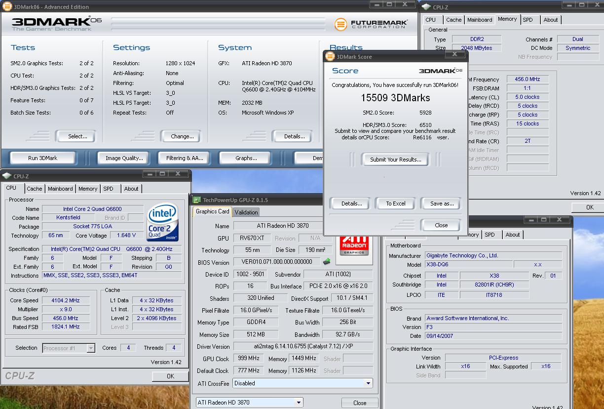Click the Core Speed 4104.2 MHz field
The image size is (604, 409).
(65, 300)
